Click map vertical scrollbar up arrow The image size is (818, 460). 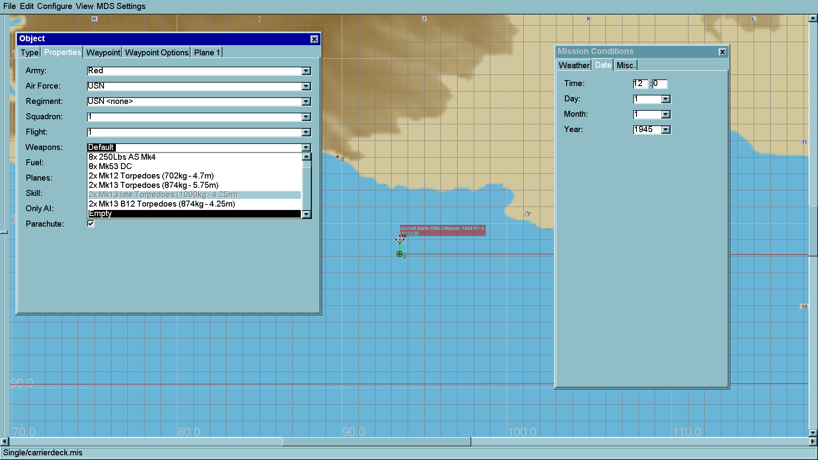[x=813, y=18]
